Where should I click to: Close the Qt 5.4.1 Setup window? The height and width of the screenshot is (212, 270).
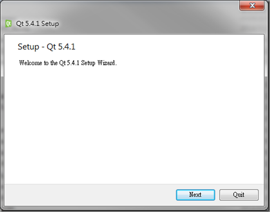tap(252, 6)
